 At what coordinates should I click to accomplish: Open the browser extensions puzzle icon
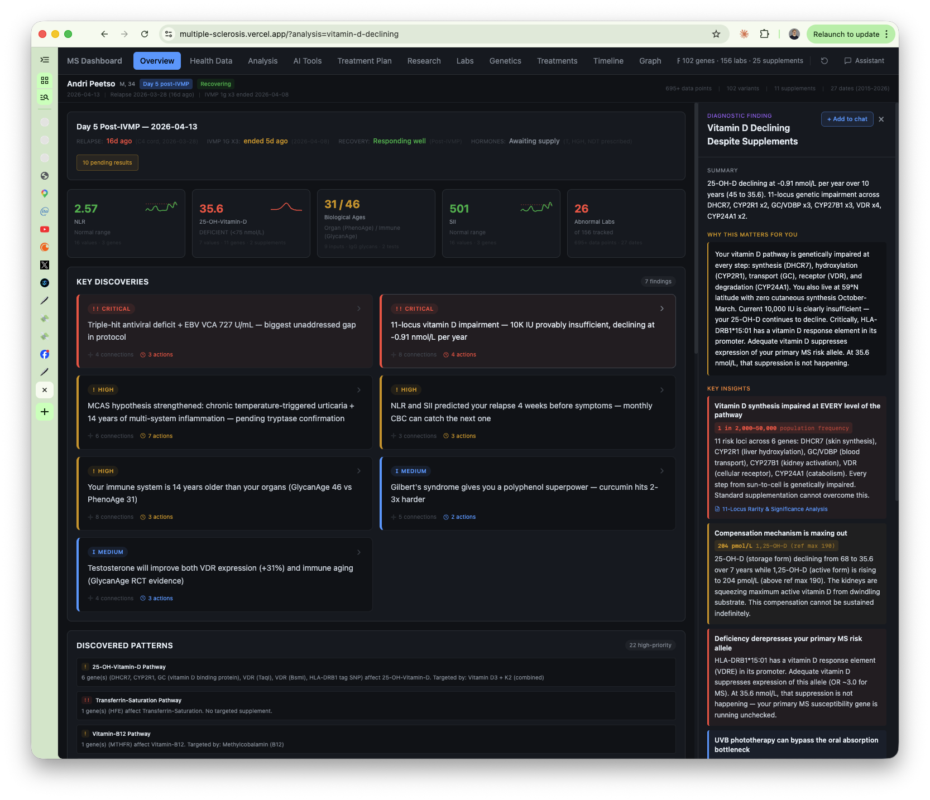(x=764, y=34)
